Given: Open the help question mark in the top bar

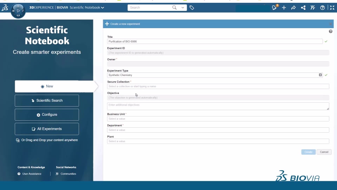Looking at the screenshot, I should pyautogui.click(x=322, y=8).
